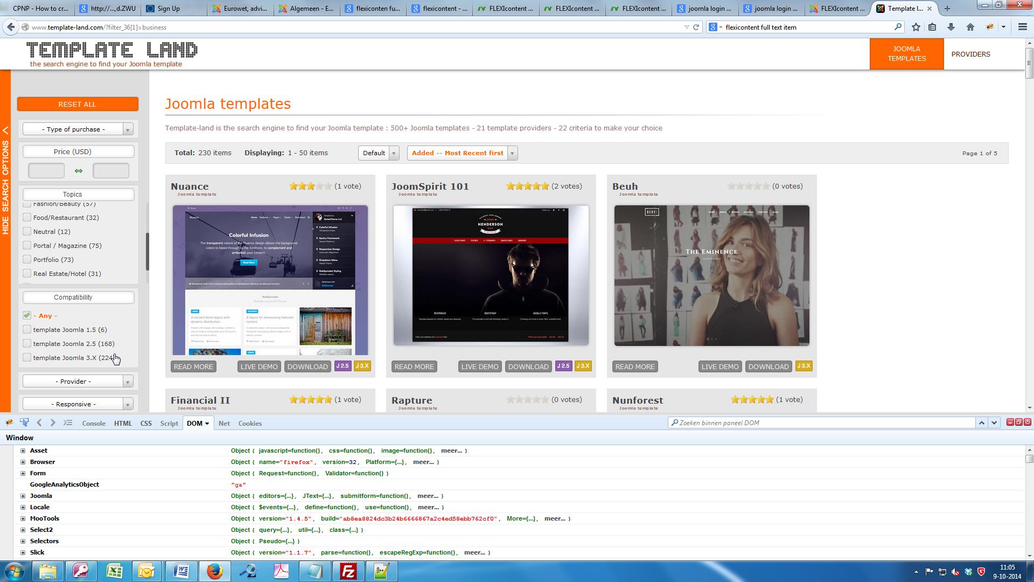
Task: Open LIVE DEMO for JoomSpirit 101
Action: (x=480, y=366)
